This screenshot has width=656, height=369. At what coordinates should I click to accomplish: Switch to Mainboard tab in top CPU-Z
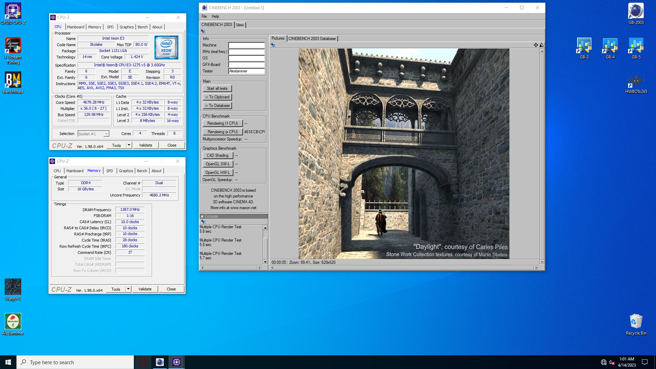[76, 27]
